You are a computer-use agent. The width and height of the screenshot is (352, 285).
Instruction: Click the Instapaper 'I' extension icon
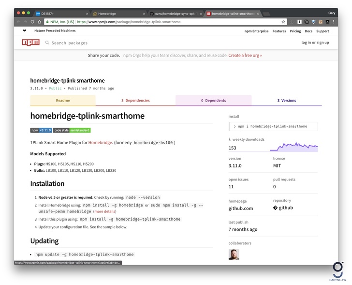299,22
